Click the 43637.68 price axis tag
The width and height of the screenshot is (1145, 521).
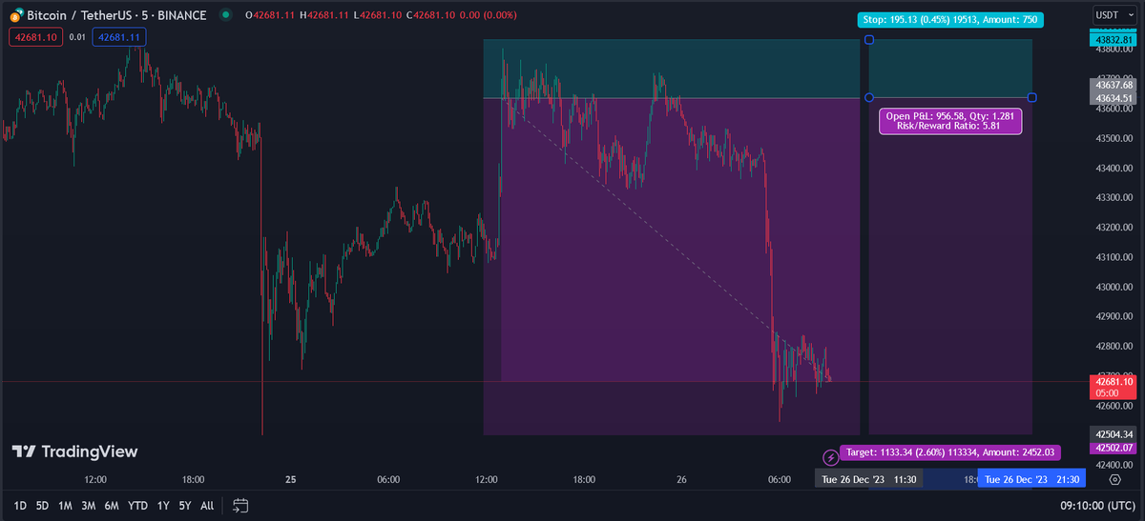1114,85
